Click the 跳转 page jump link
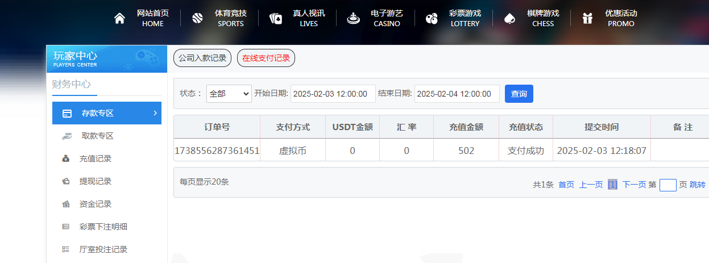 [x=698, y=185]
